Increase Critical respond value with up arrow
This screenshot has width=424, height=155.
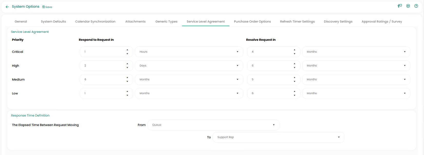point(127,50)
